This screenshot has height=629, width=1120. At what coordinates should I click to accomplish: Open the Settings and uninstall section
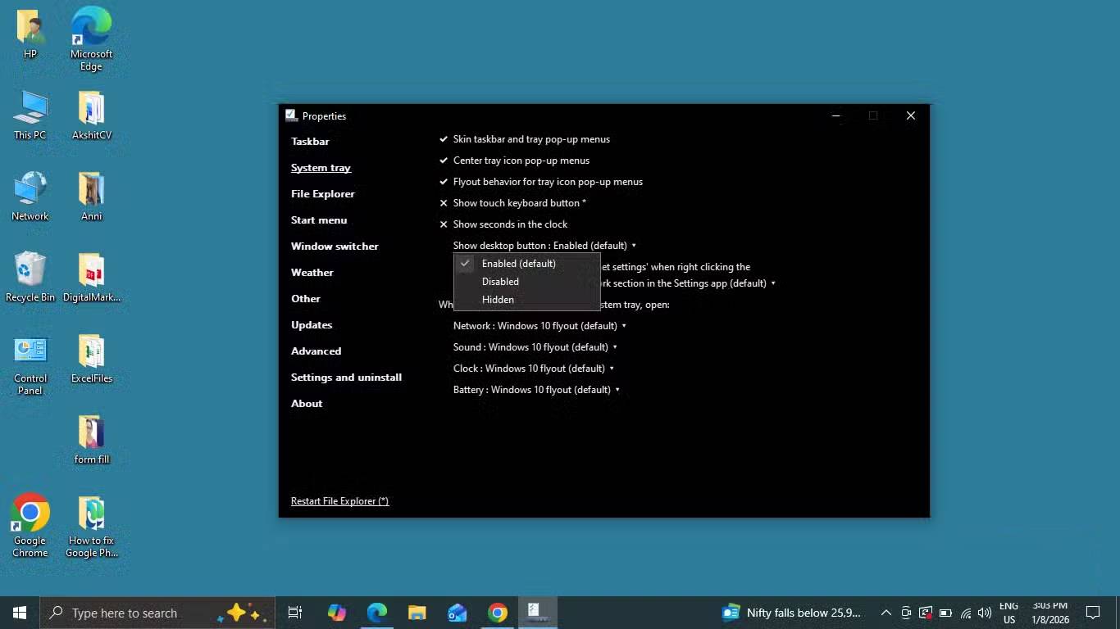point(346,378)
